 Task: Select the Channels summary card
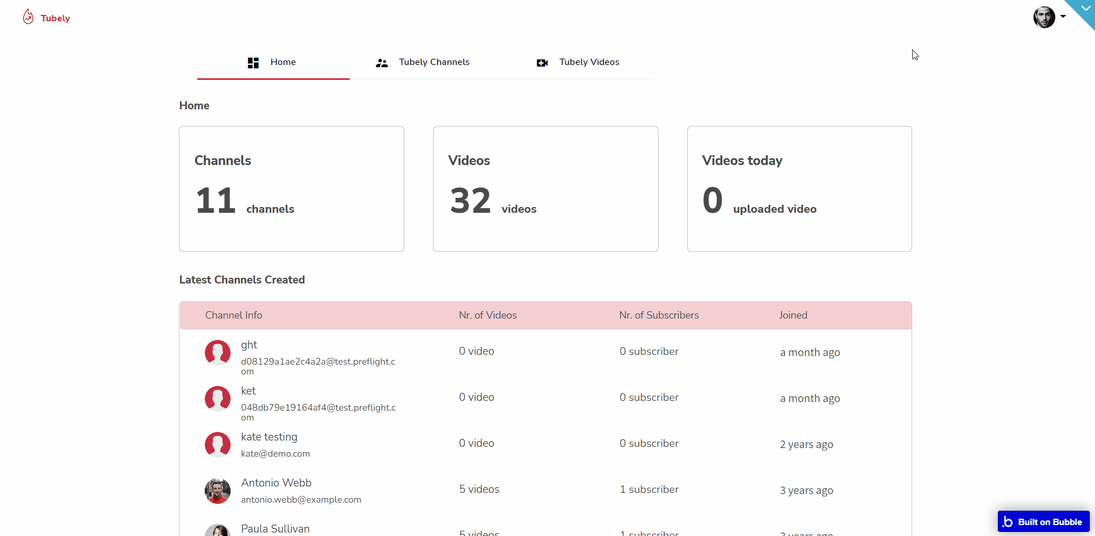[292, 189]
